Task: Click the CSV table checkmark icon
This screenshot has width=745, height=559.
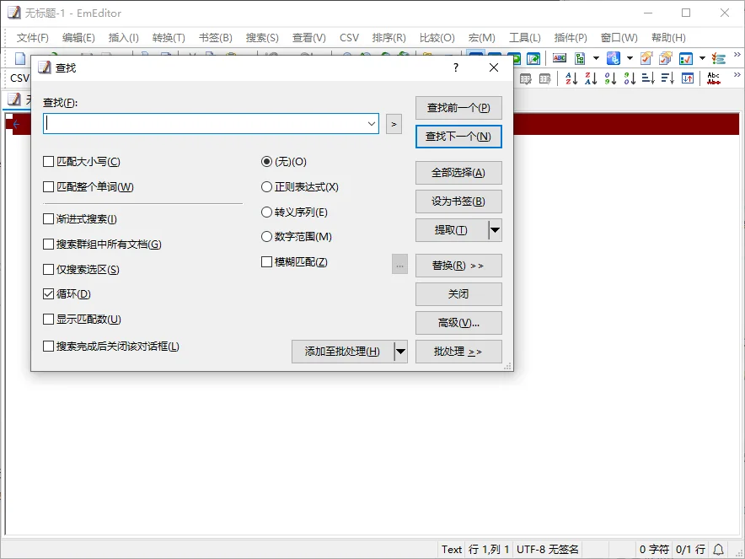Action: tap(526, 78)
